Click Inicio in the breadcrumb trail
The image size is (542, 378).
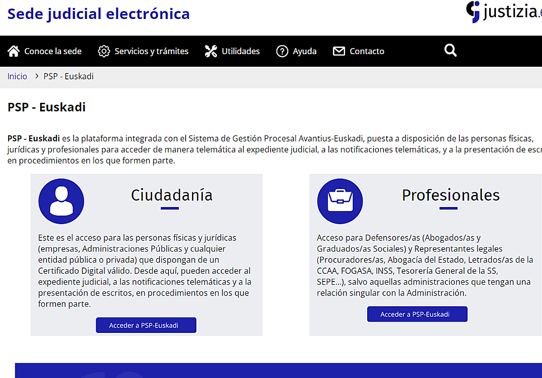point(17,76)
